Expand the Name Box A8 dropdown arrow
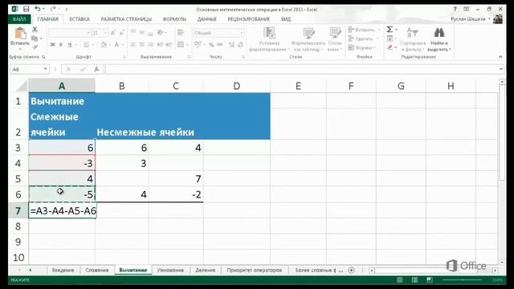Screen dimensions: 514x289 click(x=46, y=69)
